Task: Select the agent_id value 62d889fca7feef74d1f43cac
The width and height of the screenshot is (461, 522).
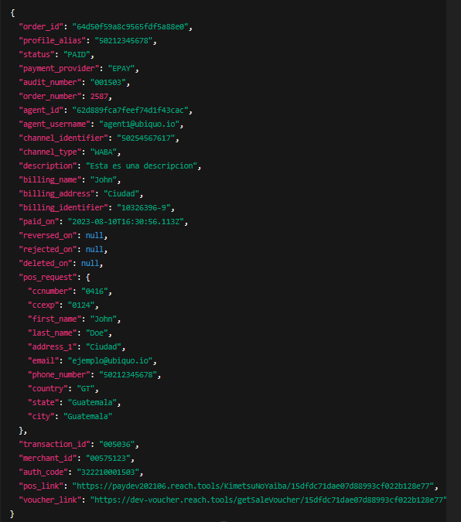Action: point(130,110)
